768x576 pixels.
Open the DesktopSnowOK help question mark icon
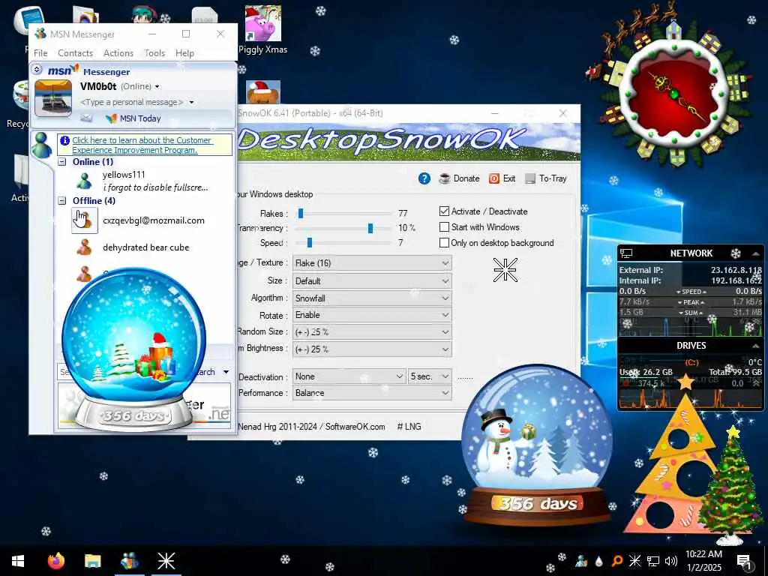[424, 178]
